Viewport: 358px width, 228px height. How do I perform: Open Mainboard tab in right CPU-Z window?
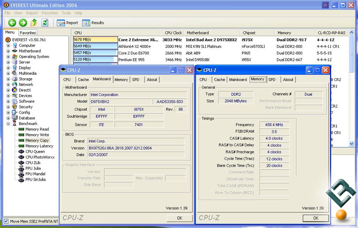[238, 80]
